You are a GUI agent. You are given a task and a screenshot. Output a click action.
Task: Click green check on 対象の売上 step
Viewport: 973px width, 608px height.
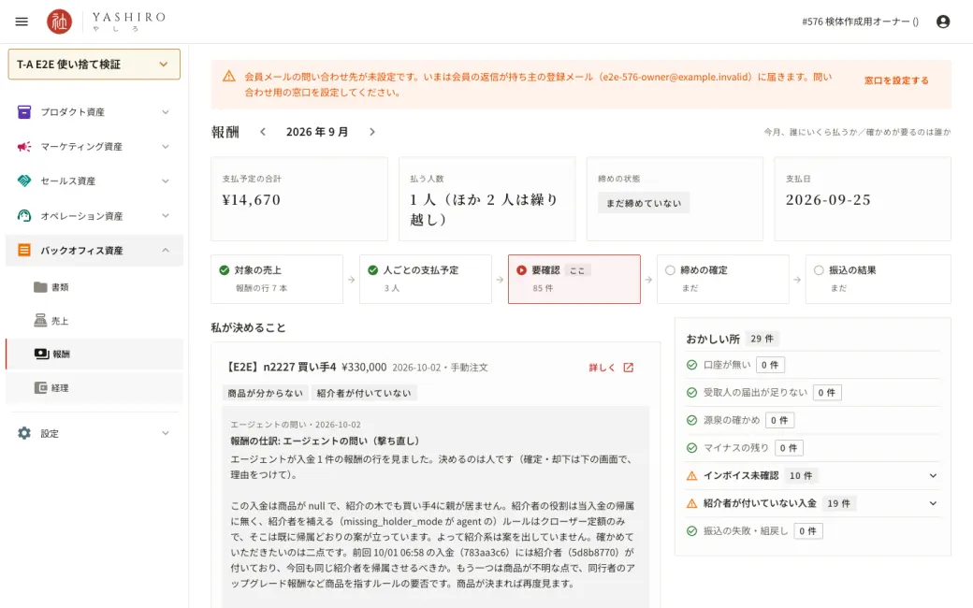(224, 270)
